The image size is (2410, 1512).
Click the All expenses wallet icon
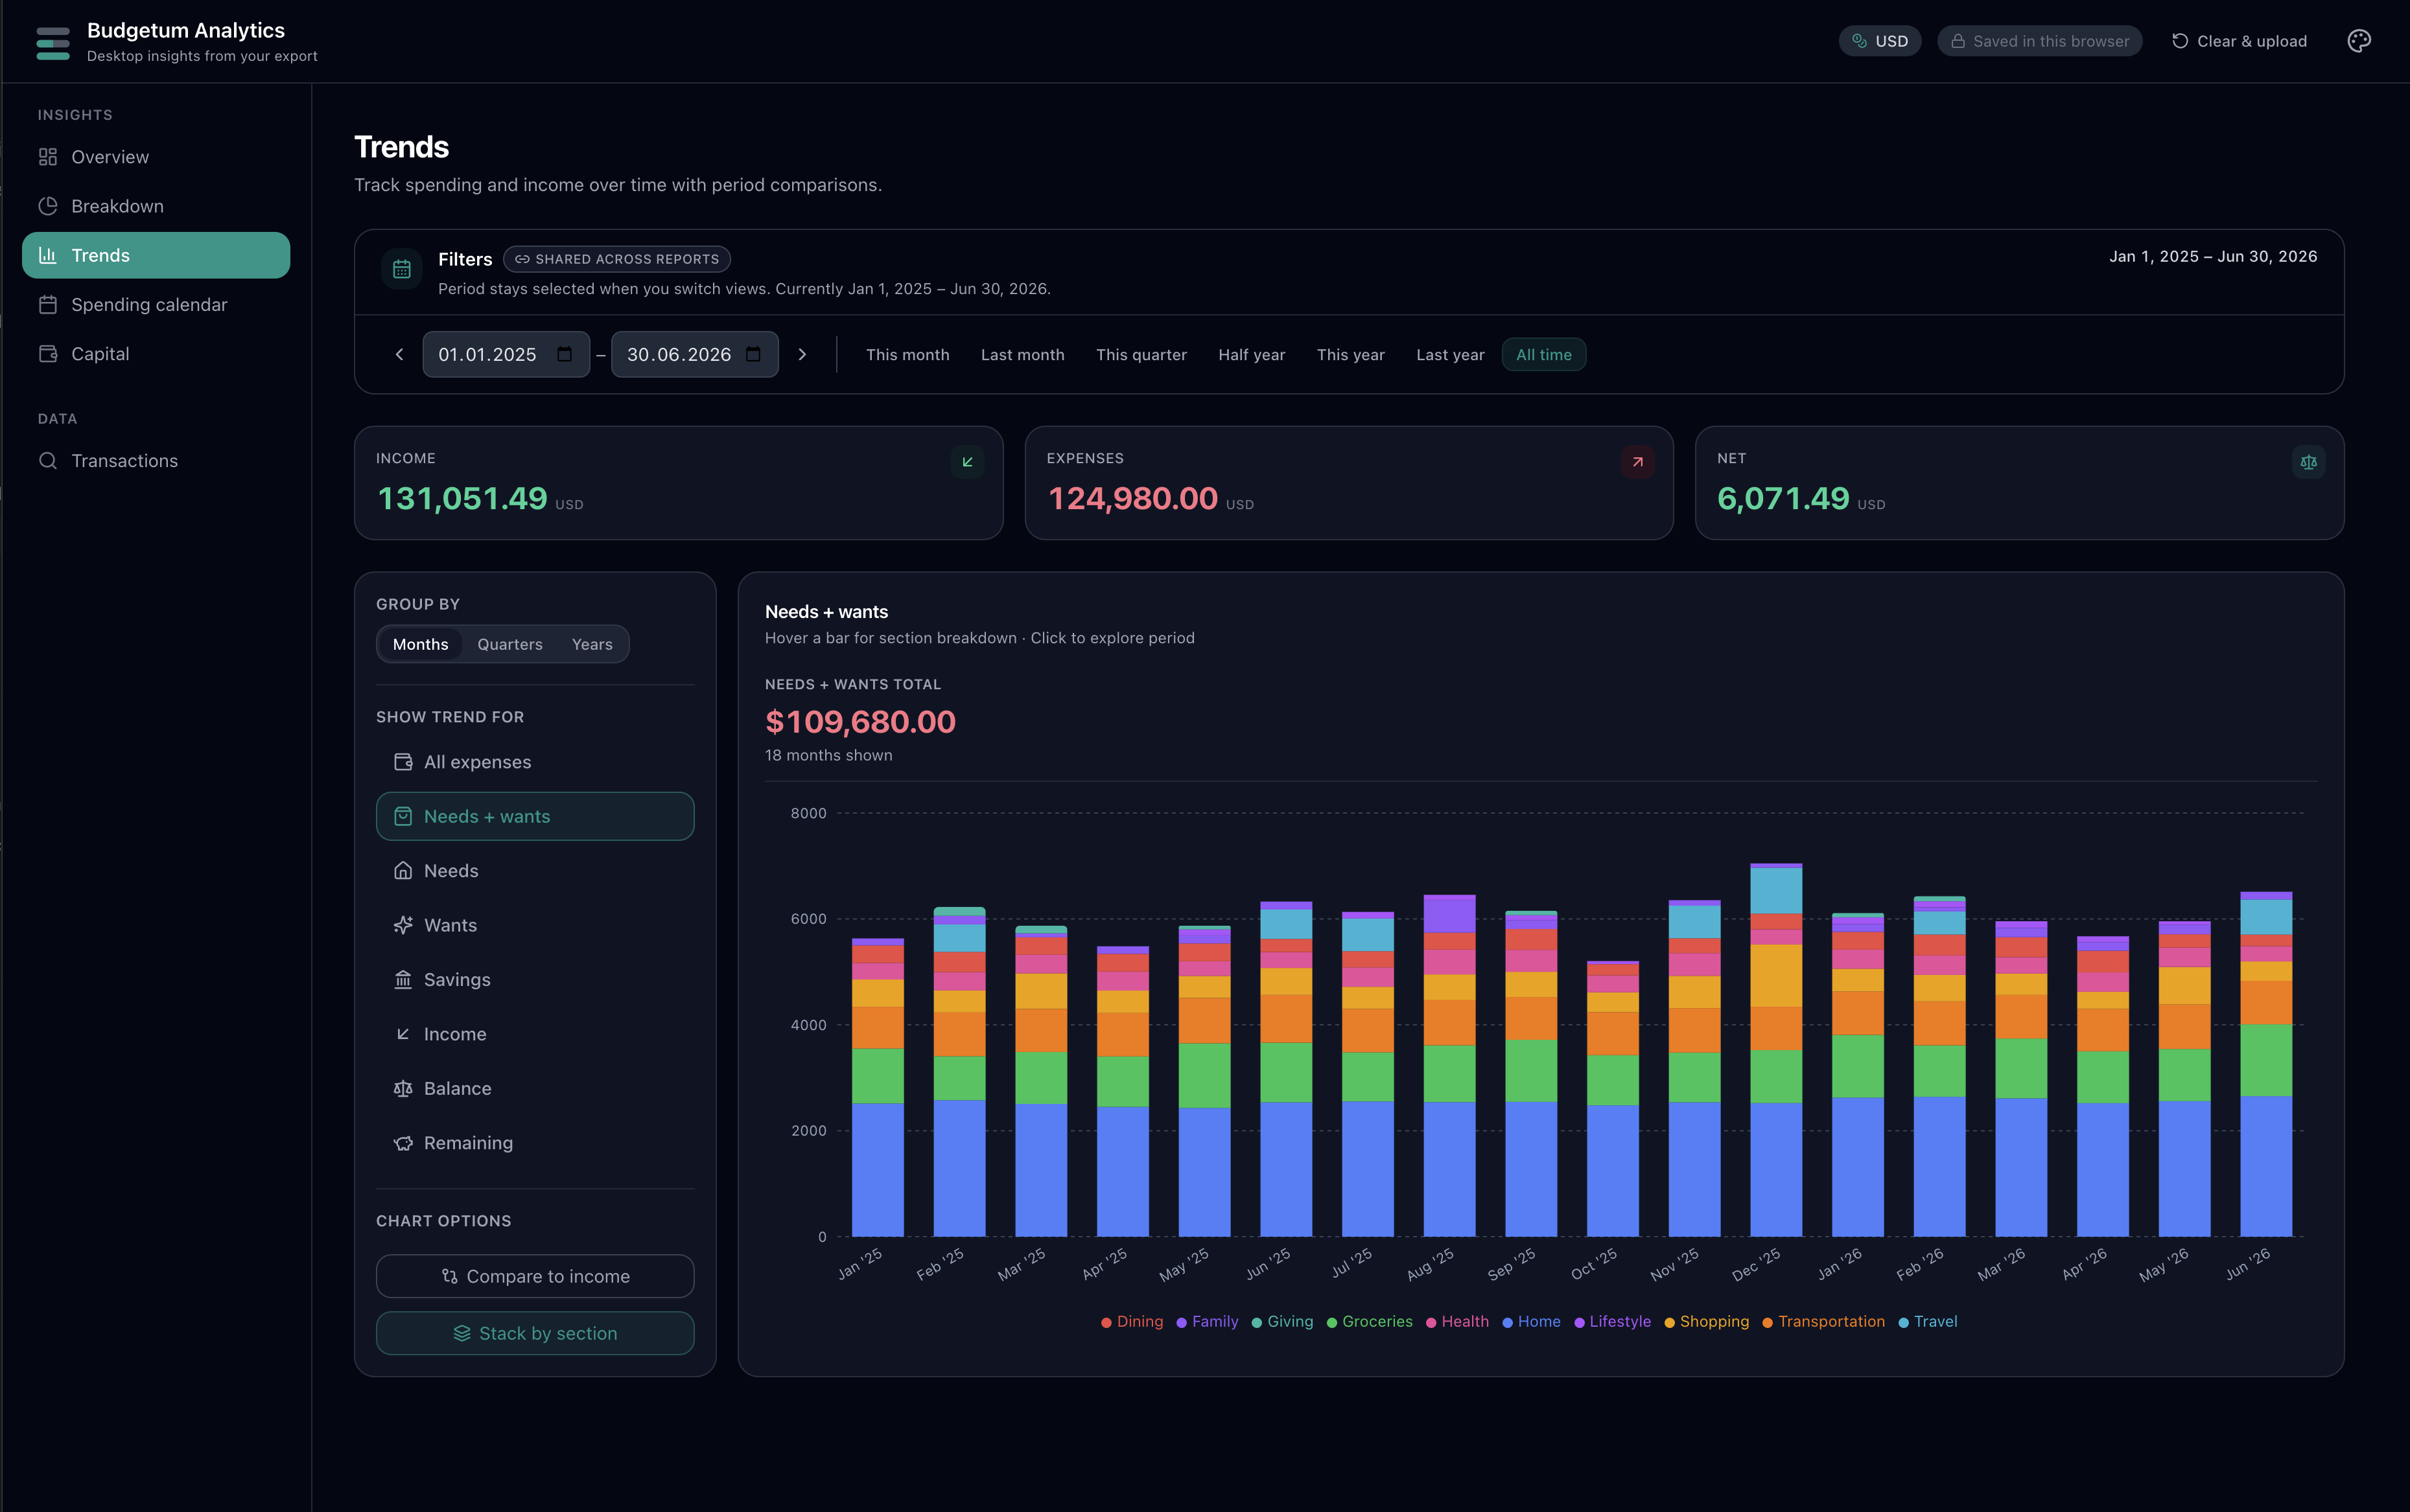point(403,762)
